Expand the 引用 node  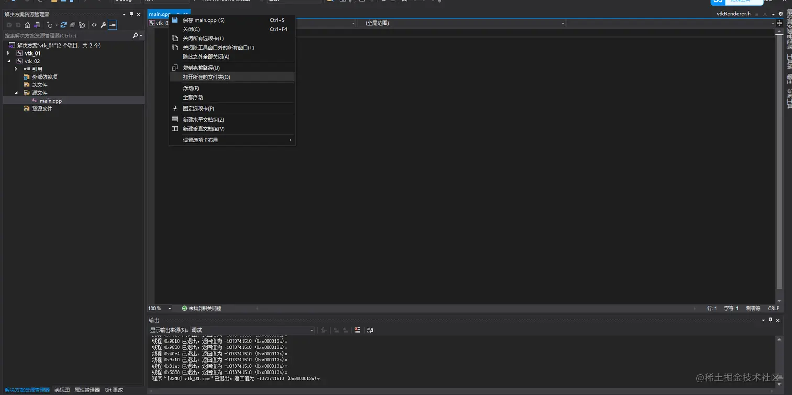tap(16, 69)
